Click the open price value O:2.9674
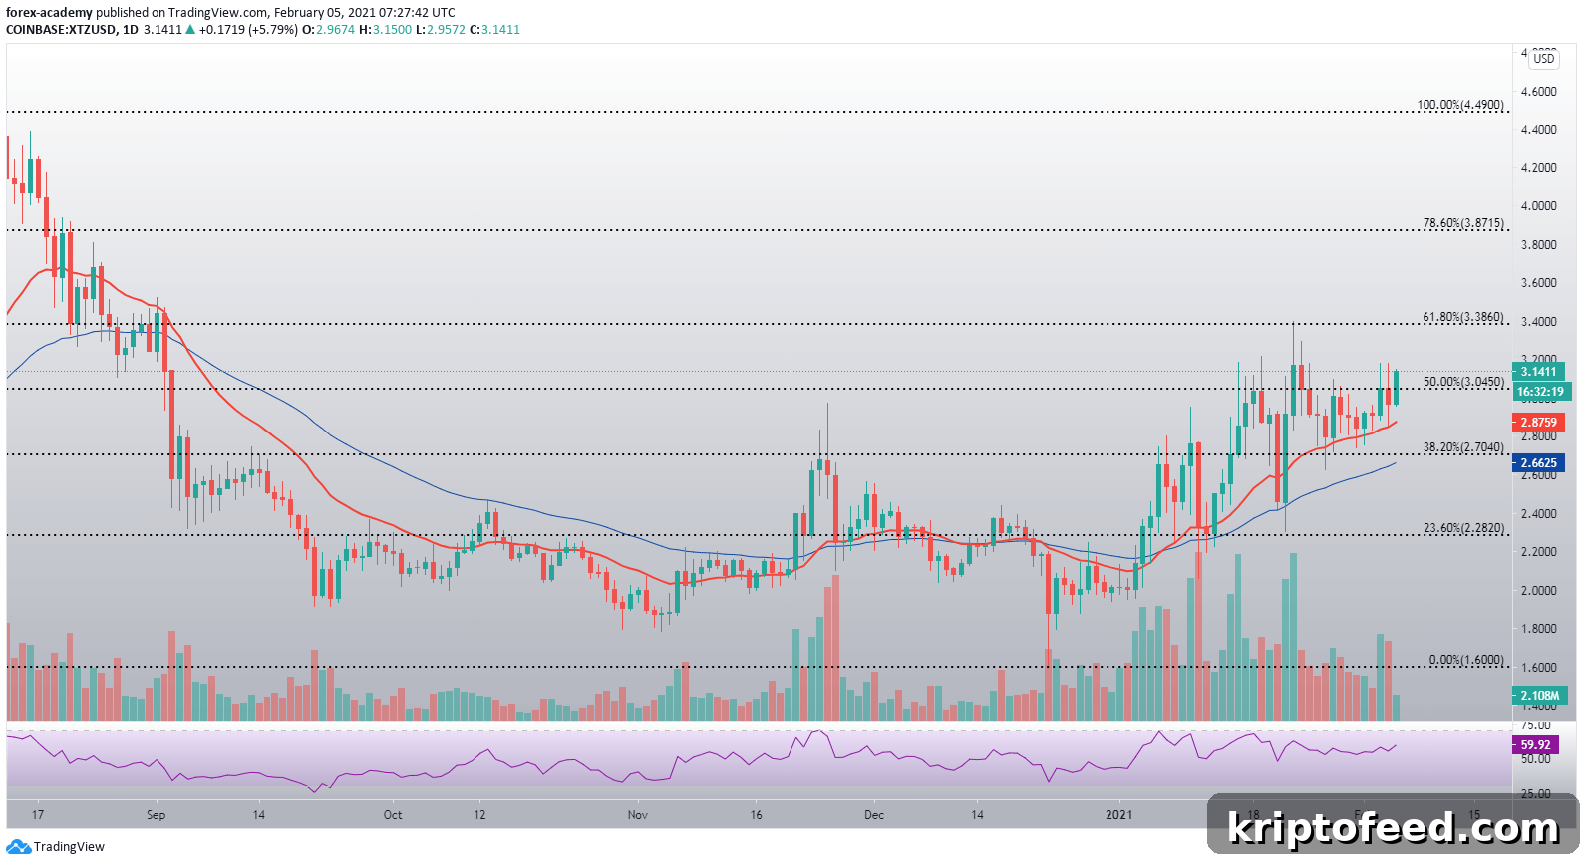Viewport: 1583px width, 865px height. [x=329, y=30]
